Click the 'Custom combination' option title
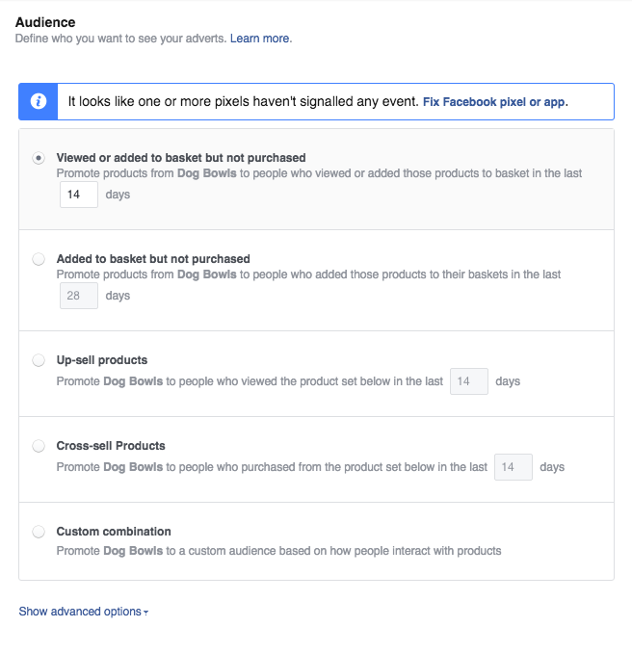Viewport: 632px width, 653px height. point(114,532)
